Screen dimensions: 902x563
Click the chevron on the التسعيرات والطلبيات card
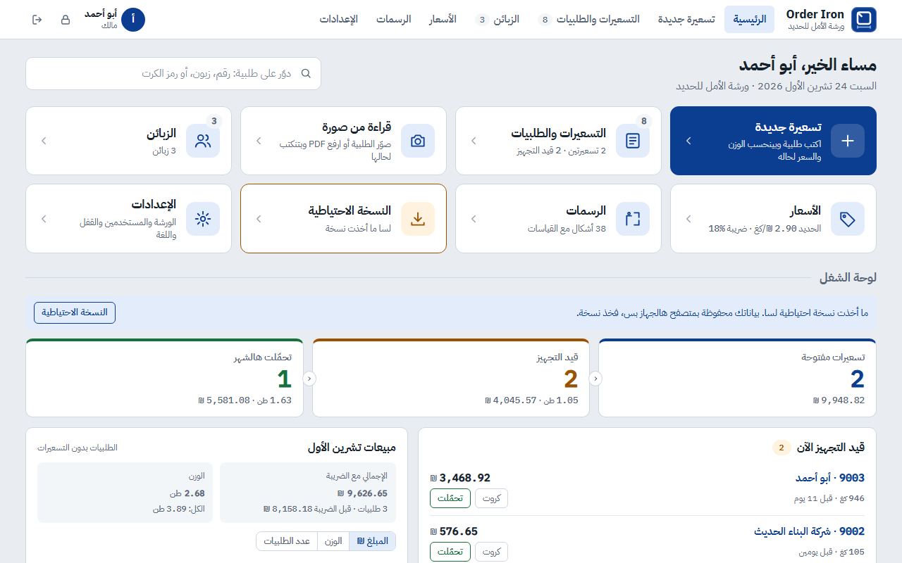[x=474, y=141]
